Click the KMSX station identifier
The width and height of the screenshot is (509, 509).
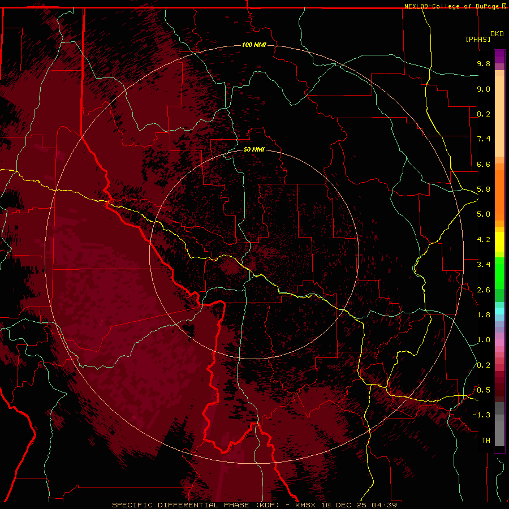pyautogui.click(x=305, y=505)
